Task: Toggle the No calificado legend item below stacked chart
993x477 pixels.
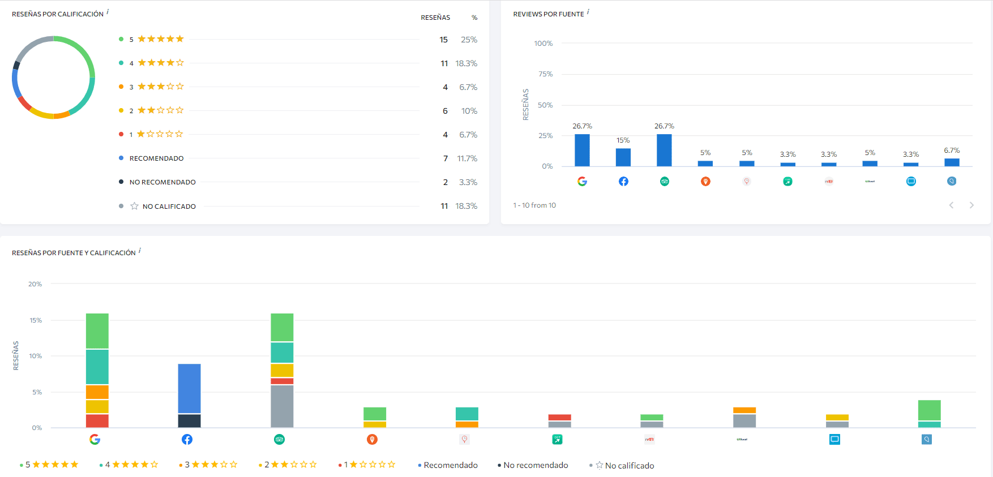Action: (622, 465)
